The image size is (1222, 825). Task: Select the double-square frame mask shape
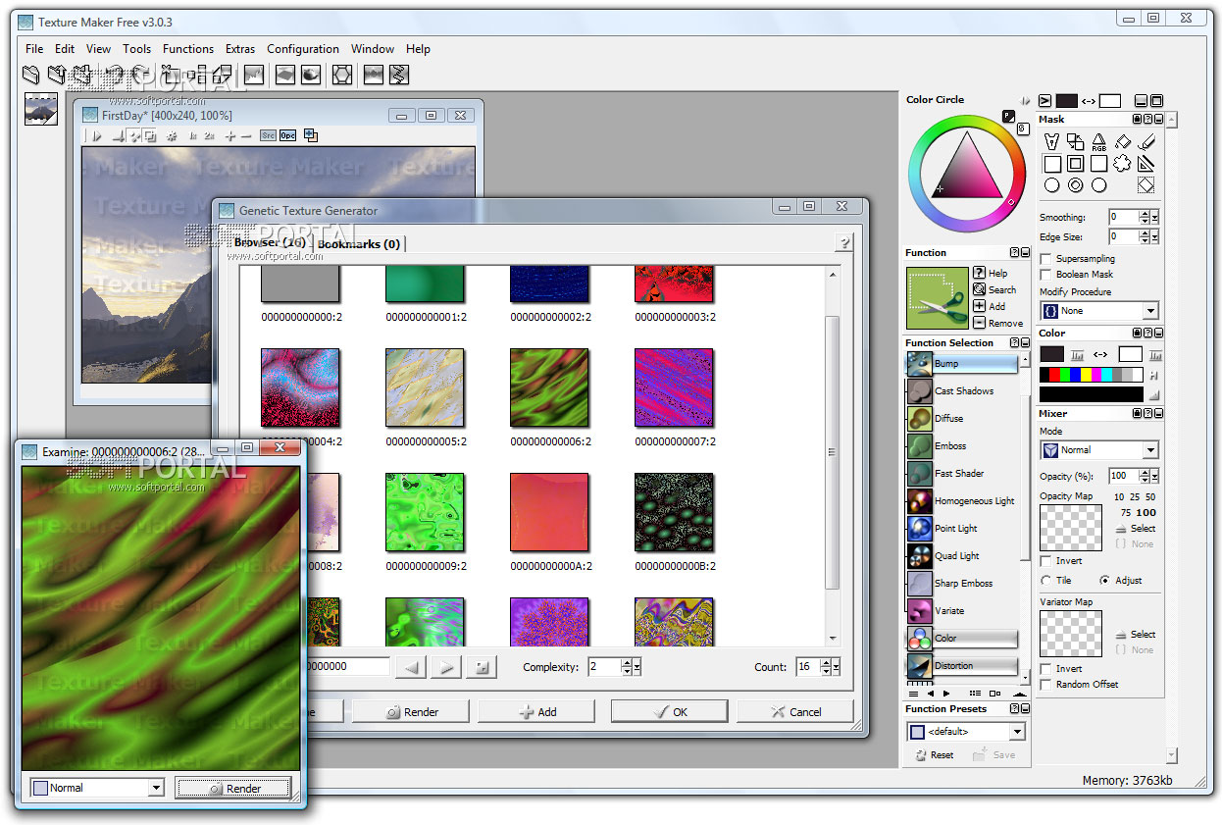click(x=1075, y=163)
